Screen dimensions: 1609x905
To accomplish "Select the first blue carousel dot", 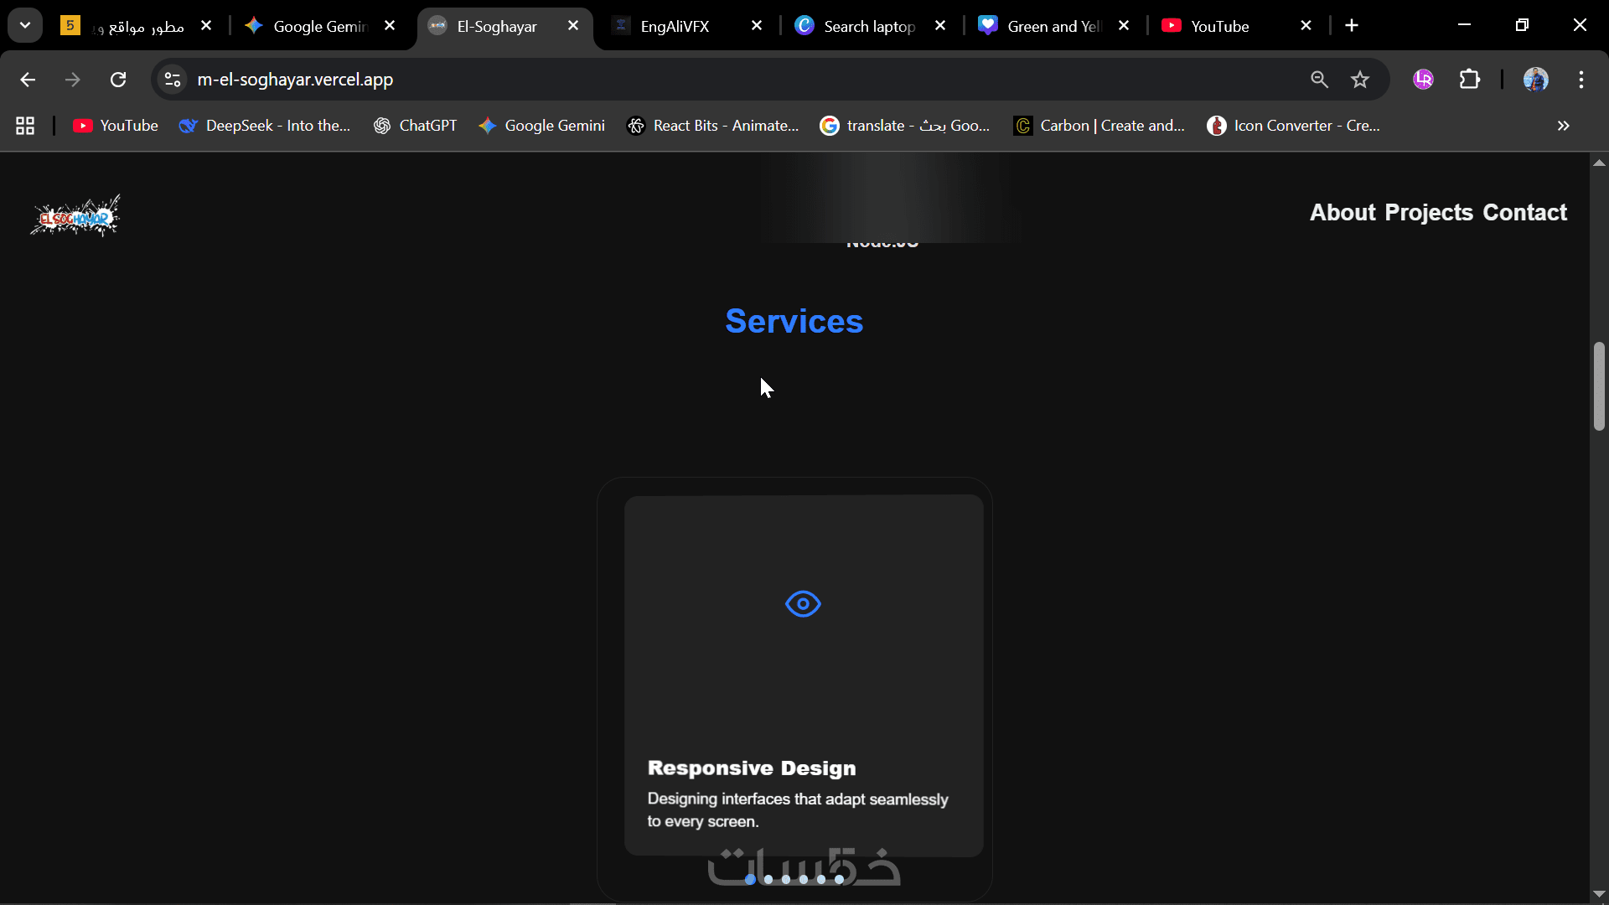I will click(750, 879).
